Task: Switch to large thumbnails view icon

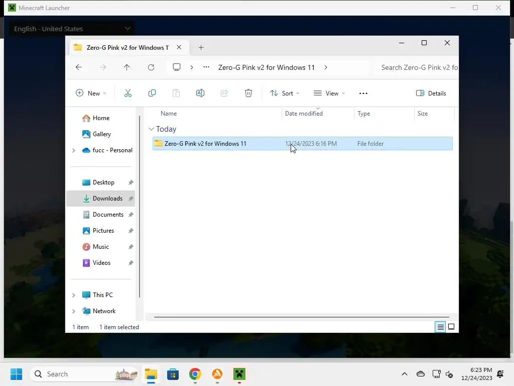Action: 451,327
